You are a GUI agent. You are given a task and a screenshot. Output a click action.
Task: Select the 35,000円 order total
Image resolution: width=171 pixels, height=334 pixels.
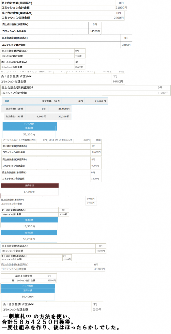click(x=64, y=109)
